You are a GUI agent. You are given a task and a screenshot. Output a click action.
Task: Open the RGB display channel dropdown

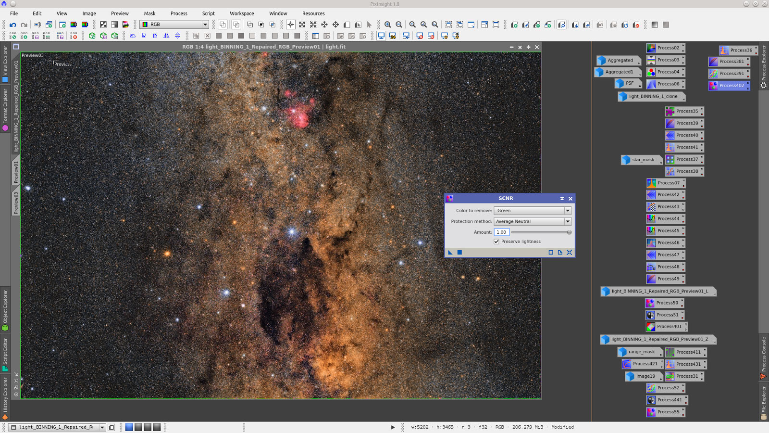click(174, 25)
